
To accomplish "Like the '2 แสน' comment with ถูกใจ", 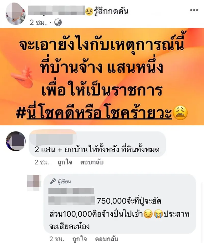I will (65, 162).
